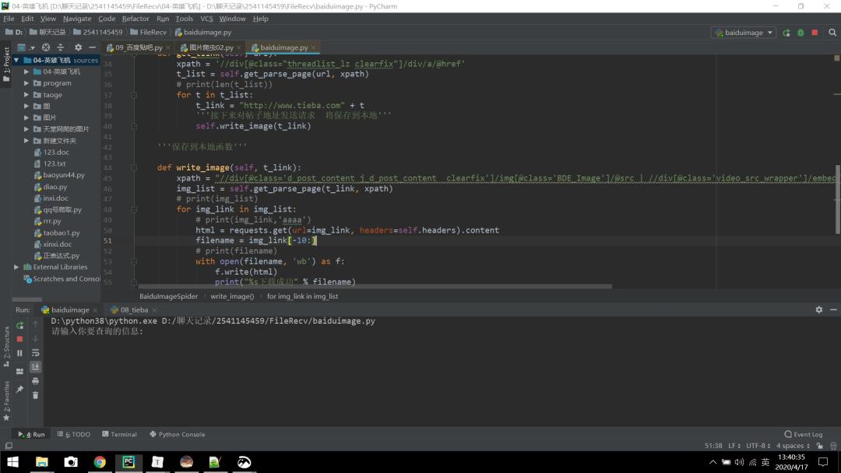This screenshot has width=841, height=473.
Task: Toggle pin tab in the Run panel
Action: click(20, 388)
